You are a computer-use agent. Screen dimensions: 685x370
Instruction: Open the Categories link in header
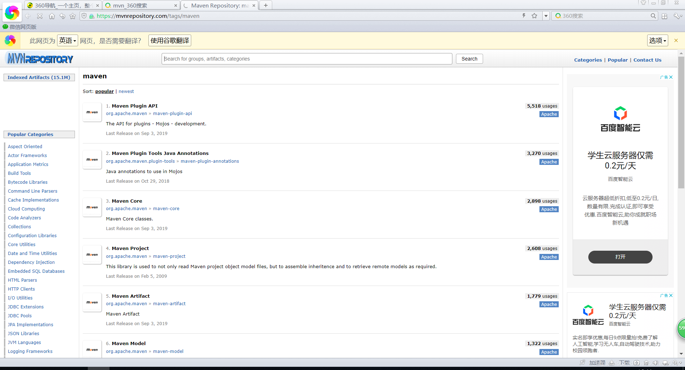588,60
